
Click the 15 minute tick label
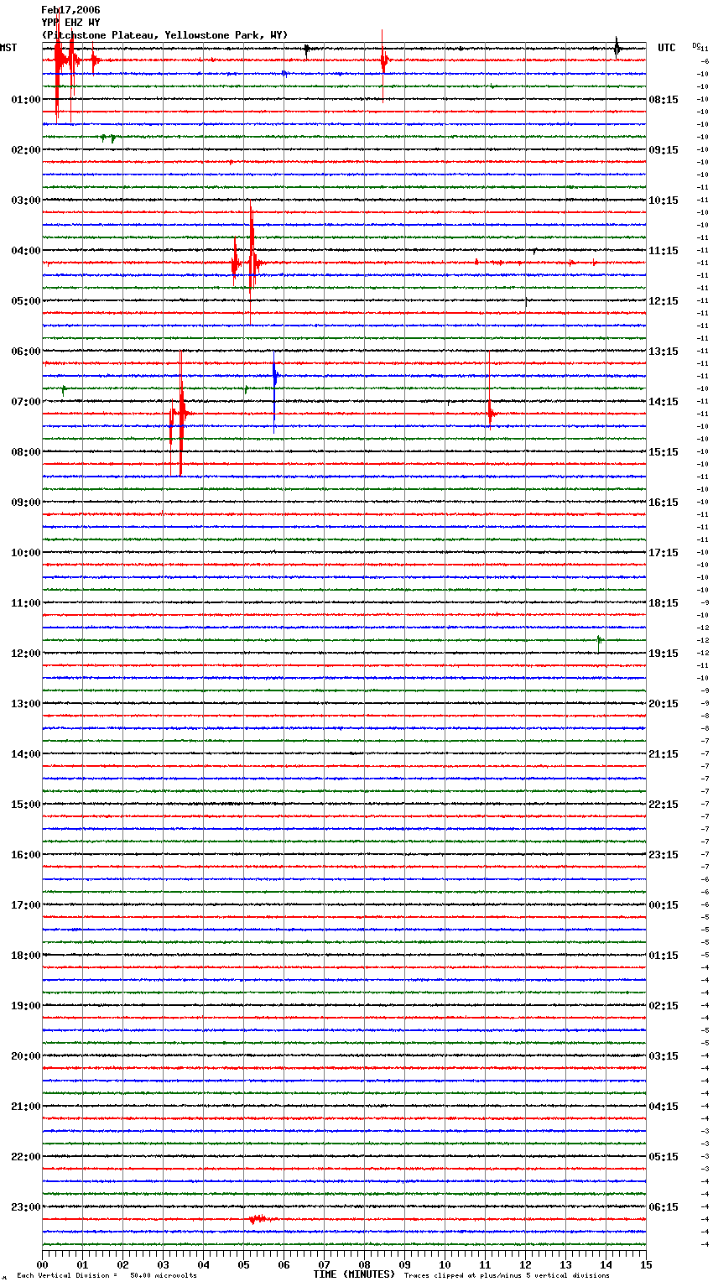click(x=646, y=1264)
